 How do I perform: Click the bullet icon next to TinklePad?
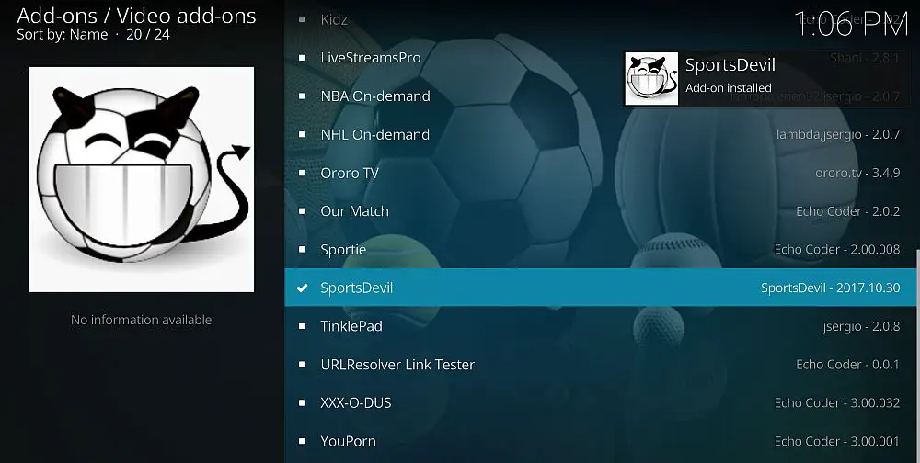302,326
